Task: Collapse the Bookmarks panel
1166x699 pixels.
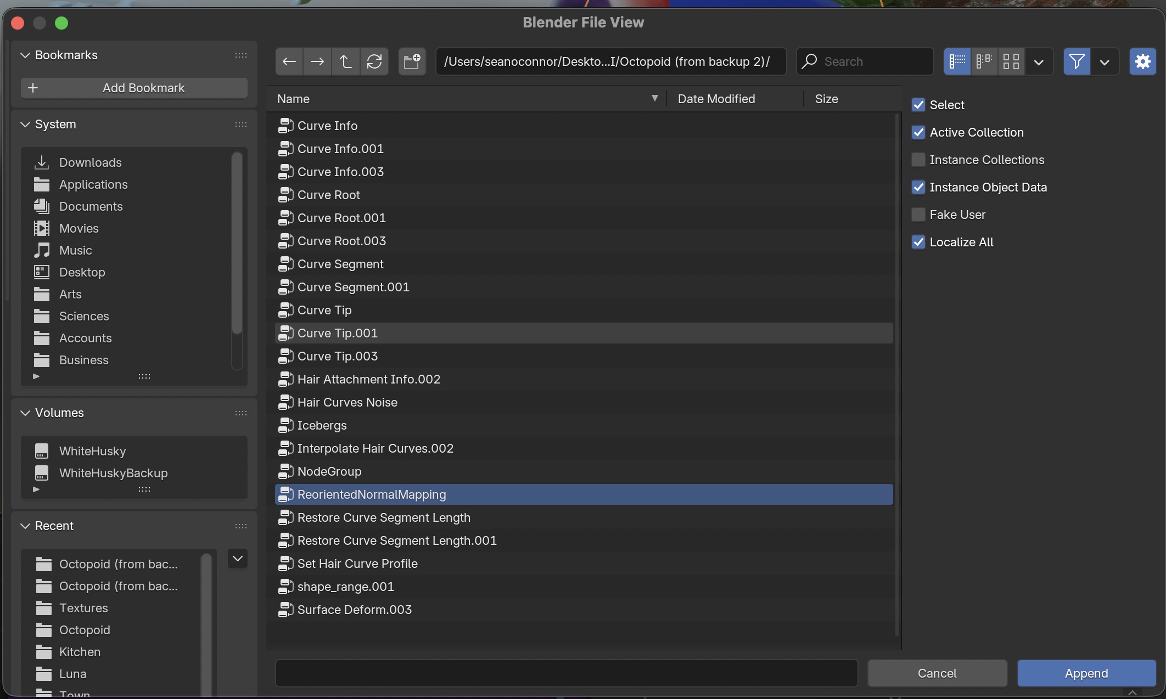Action: point(25,55)
